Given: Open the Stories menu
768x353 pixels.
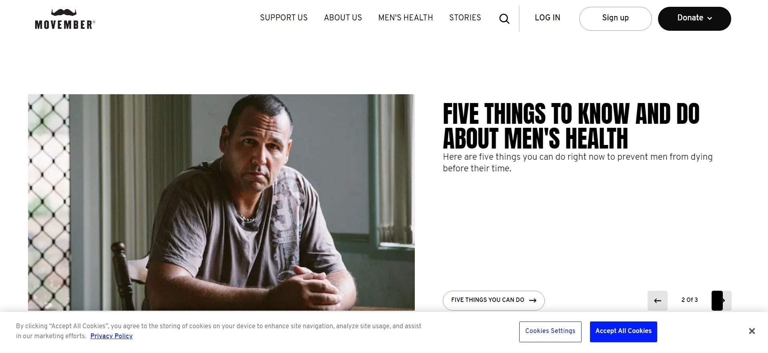Looking at the screenshot, I should (465, 18).
